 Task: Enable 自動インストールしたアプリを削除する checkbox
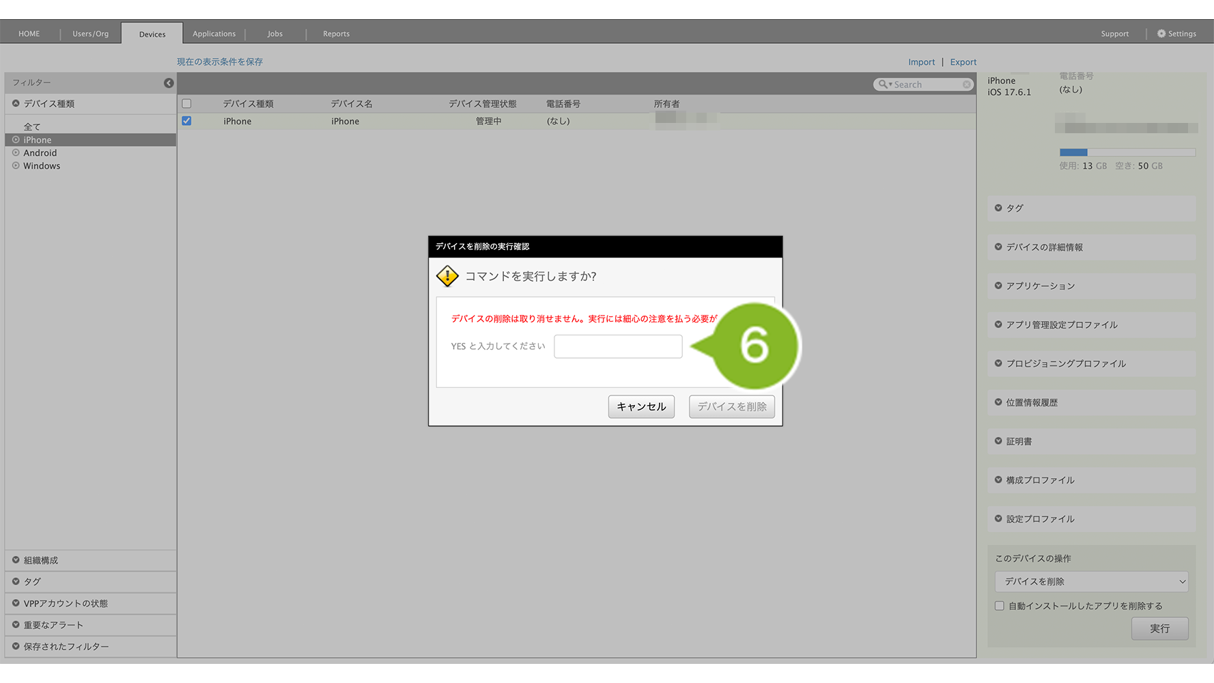[1000, 606]
